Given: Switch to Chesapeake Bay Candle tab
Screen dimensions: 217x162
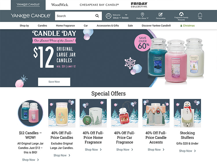Looking at the screenshot, I should pos(99,5).
